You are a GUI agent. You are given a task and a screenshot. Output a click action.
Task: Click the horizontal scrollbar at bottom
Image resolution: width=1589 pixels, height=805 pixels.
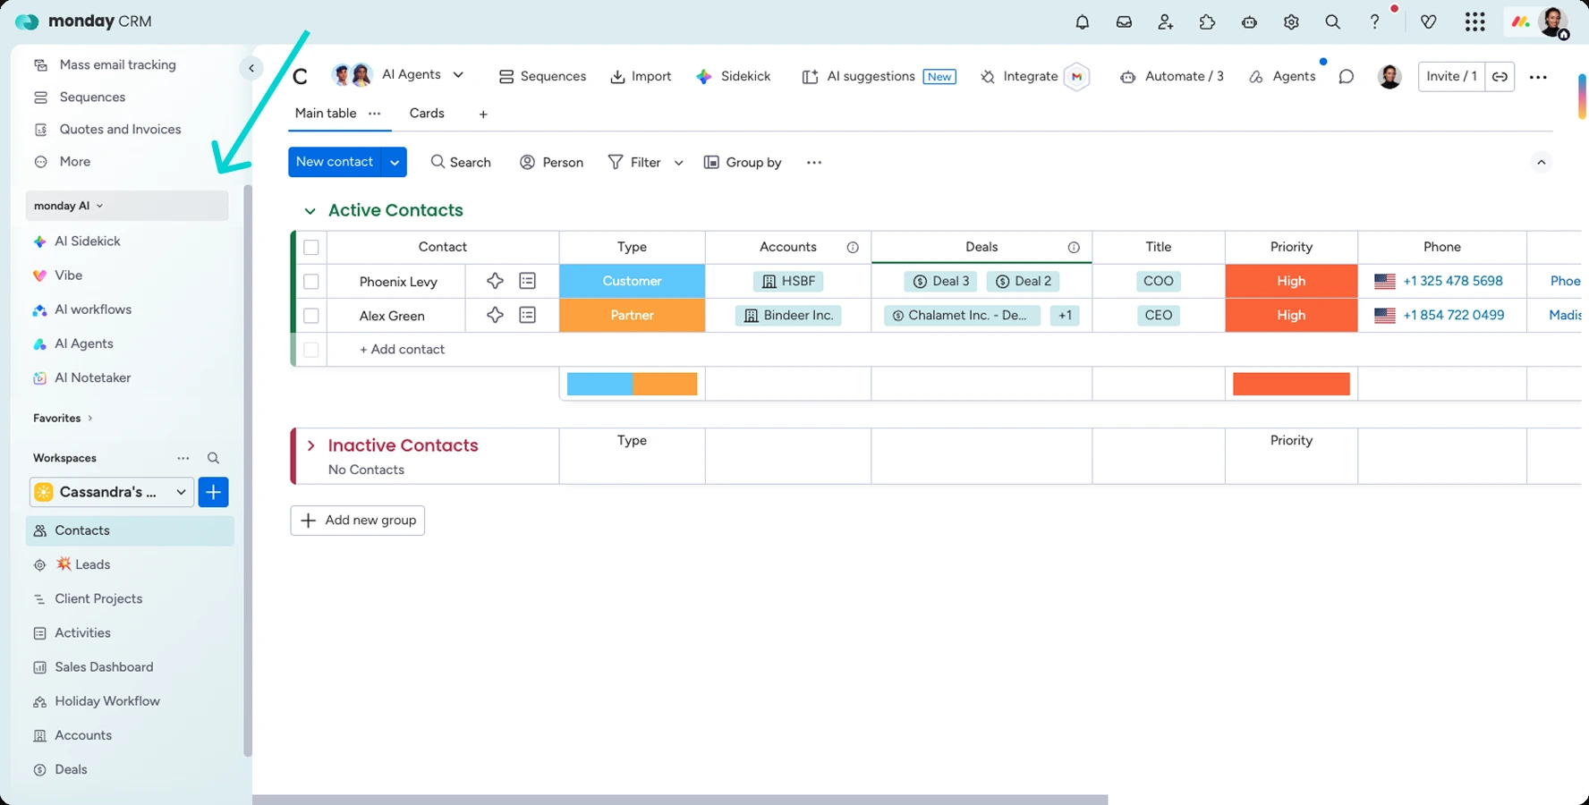(680, 800)
